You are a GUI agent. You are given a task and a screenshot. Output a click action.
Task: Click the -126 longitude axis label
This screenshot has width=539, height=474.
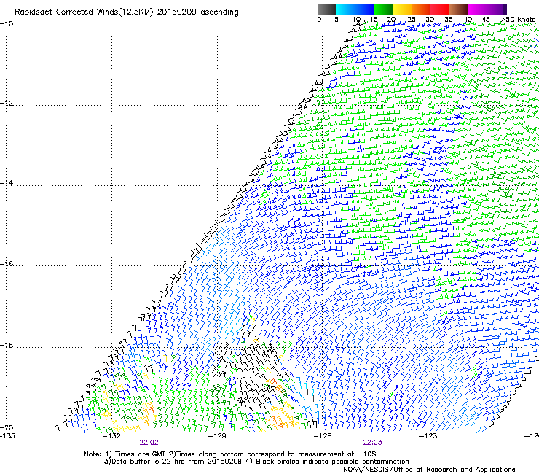pos(323,436)
